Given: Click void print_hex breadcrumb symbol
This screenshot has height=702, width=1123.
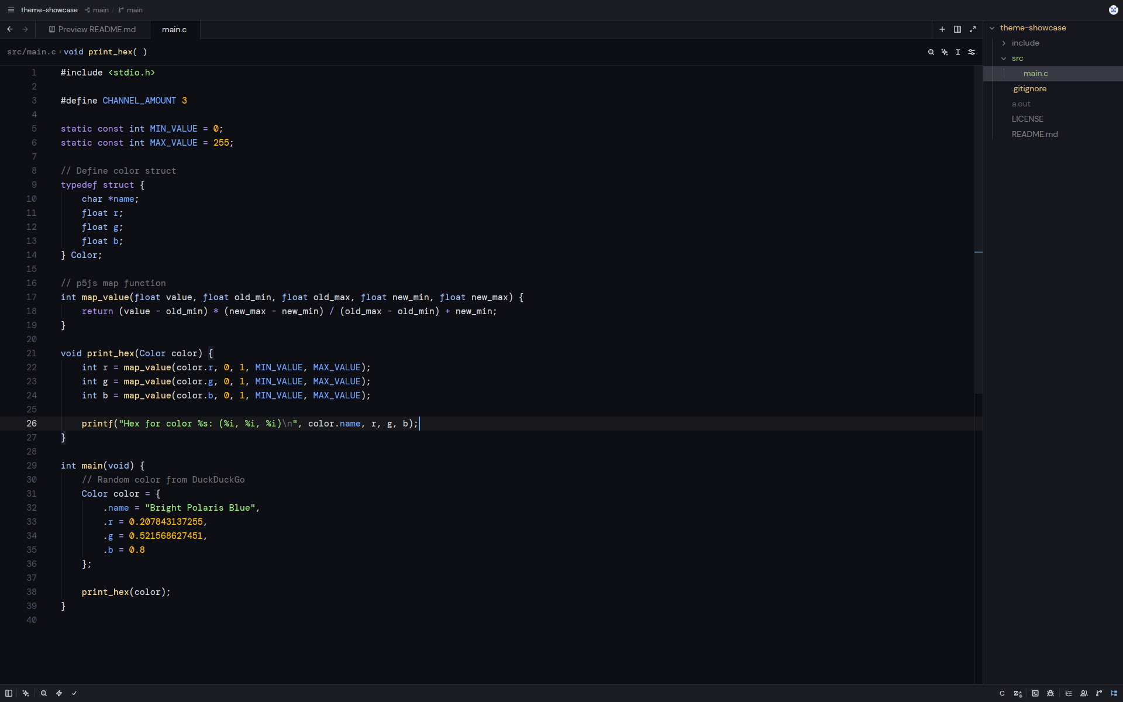Looking at the screenshot, I should [x=105, y=52].
